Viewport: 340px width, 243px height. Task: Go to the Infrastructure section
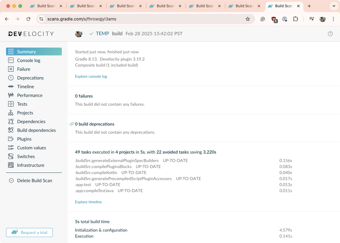tap(30, 165)
